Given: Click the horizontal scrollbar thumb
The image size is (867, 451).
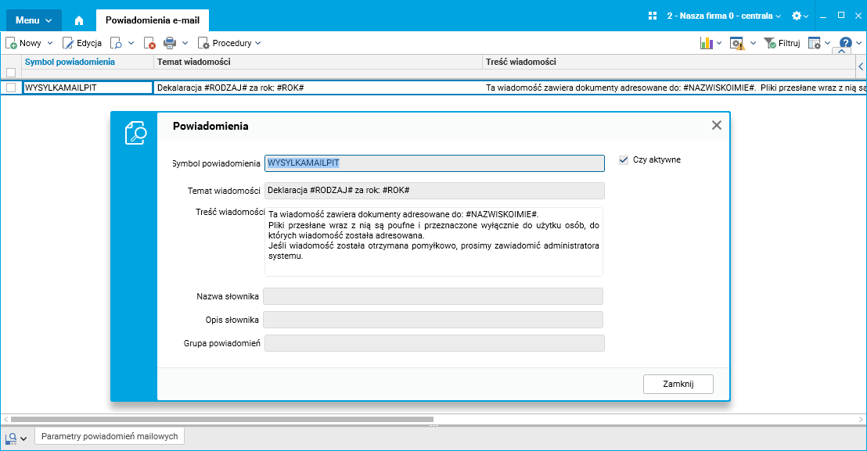Looking at the screenshot, I should 221,420.
